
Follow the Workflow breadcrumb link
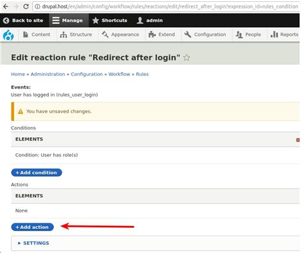click(x=119, y=74)
